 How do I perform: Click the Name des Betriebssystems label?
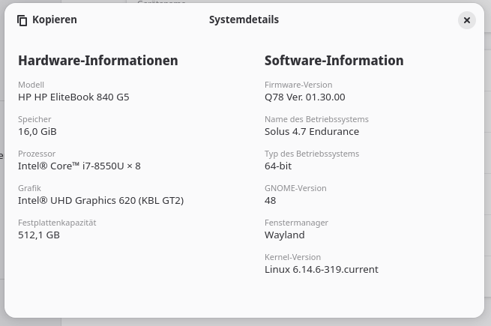pyautogui.click(x=316, y=119)
